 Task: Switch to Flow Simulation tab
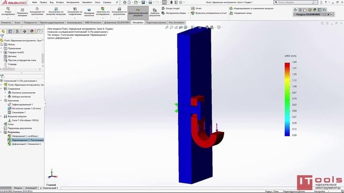click(176, 23)
